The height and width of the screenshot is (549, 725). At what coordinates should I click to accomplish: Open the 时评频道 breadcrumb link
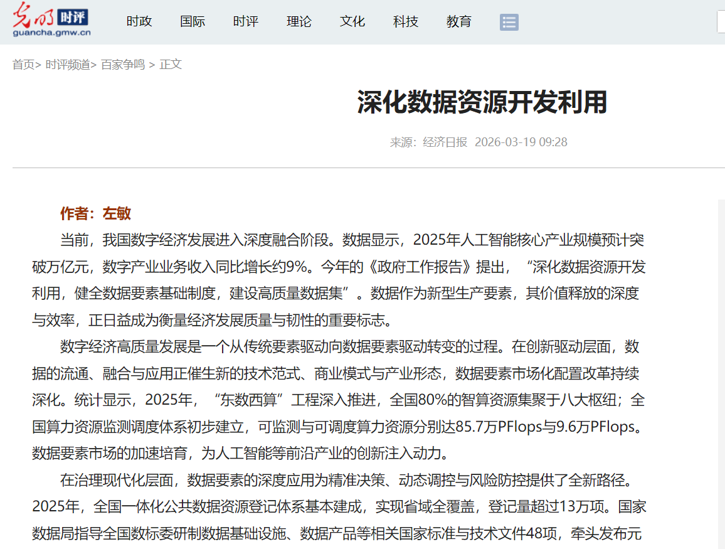click(x=68, y=65)
